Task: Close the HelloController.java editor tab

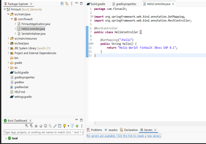Action: (173, 4)
